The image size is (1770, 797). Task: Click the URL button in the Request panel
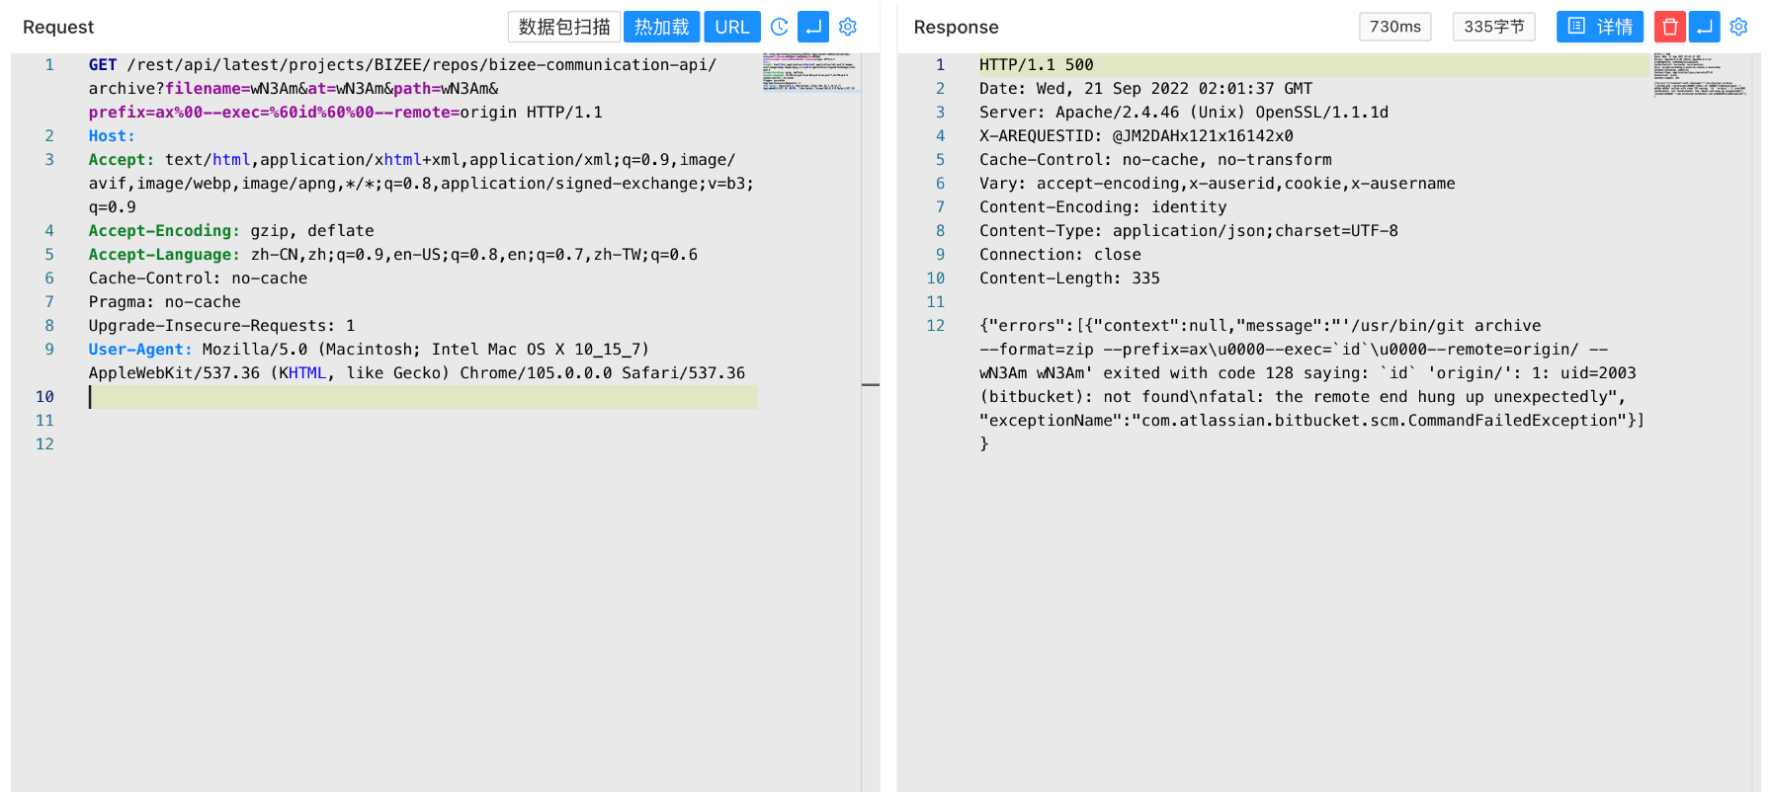tap(732, 27)
